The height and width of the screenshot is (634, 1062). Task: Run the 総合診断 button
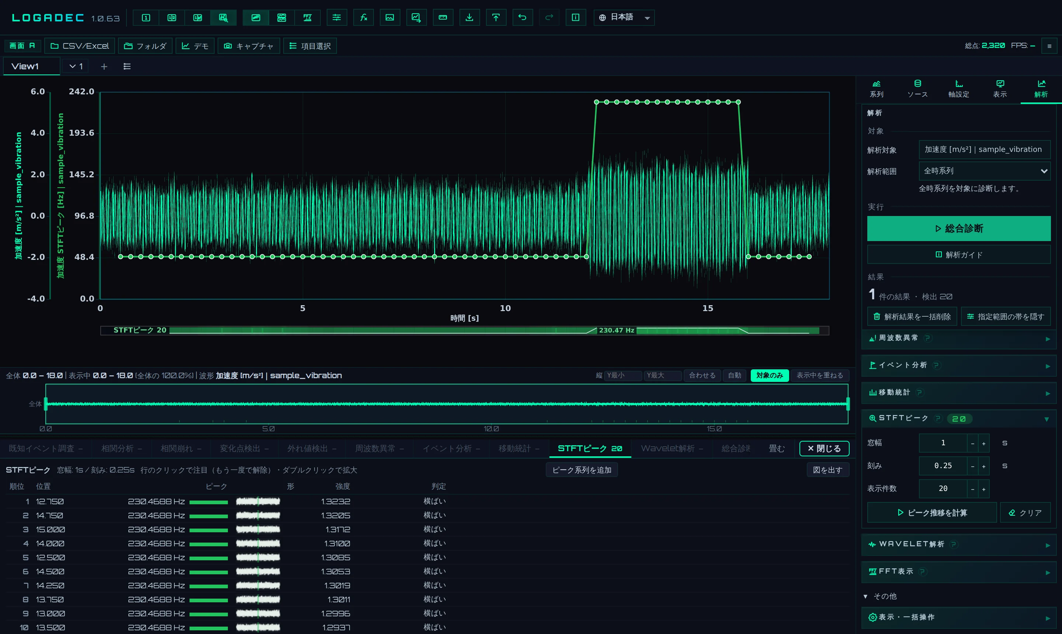click(959, 228)
